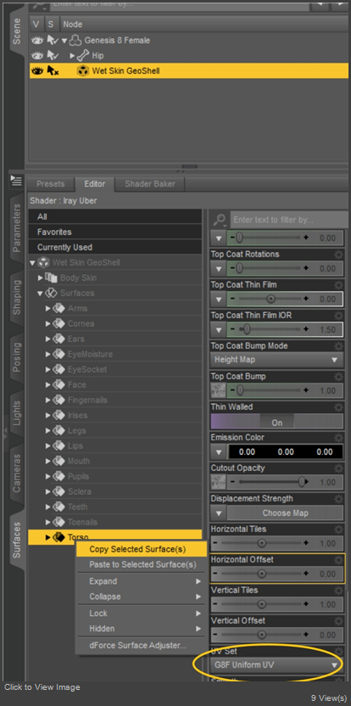Screen dimensions: 351x706
Task: Choose Copy Selected Surface(s) from context menu
Action: click(x=137, y=549)
